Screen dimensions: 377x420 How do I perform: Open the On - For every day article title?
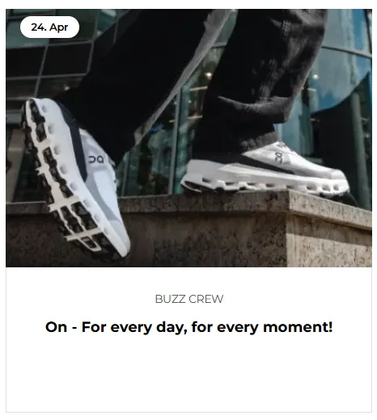tap(188, 327)
